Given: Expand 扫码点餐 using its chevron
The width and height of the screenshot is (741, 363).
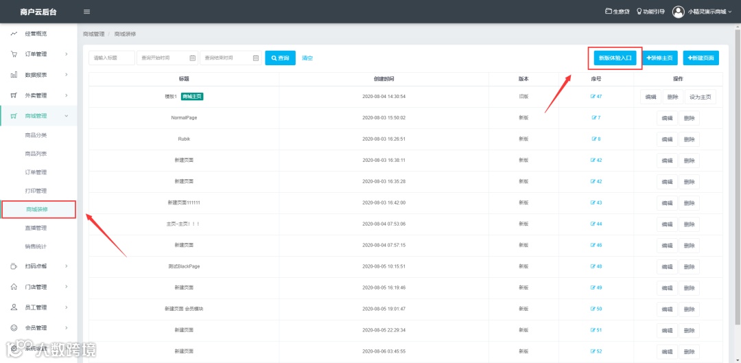Looking at the screenshot, I should pos(67,266).
